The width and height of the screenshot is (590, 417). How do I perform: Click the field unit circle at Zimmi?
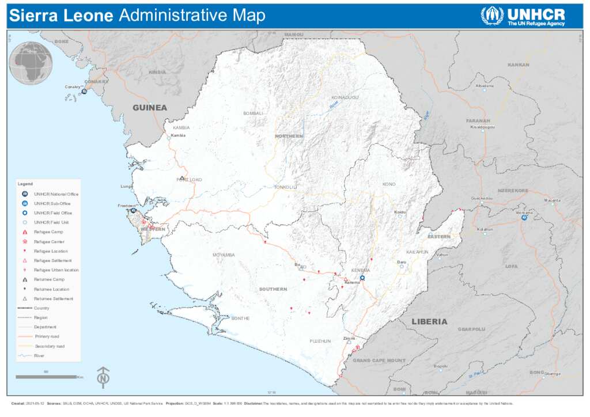click(x=349, y=342)
